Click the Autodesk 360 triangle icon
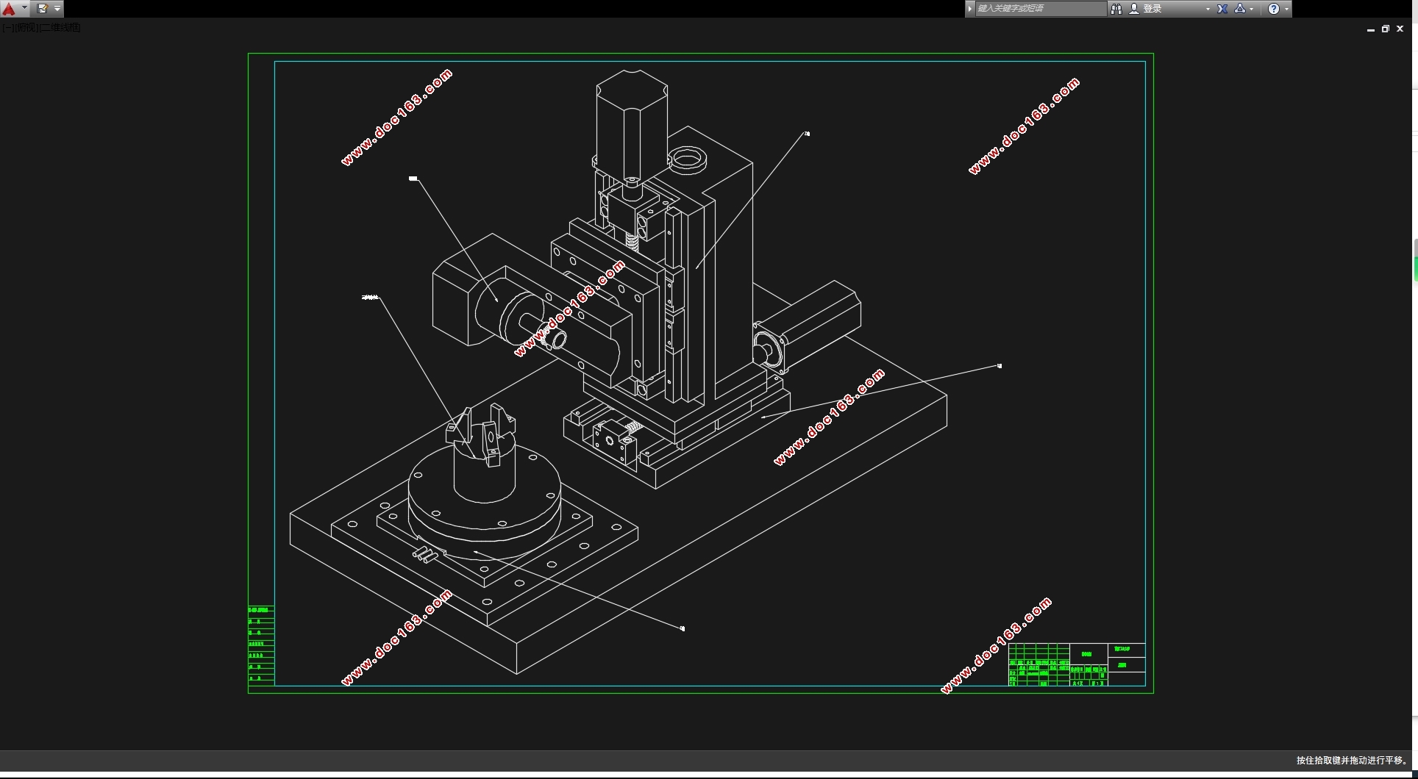The image size is (1418, 779). coord(1240,9)
